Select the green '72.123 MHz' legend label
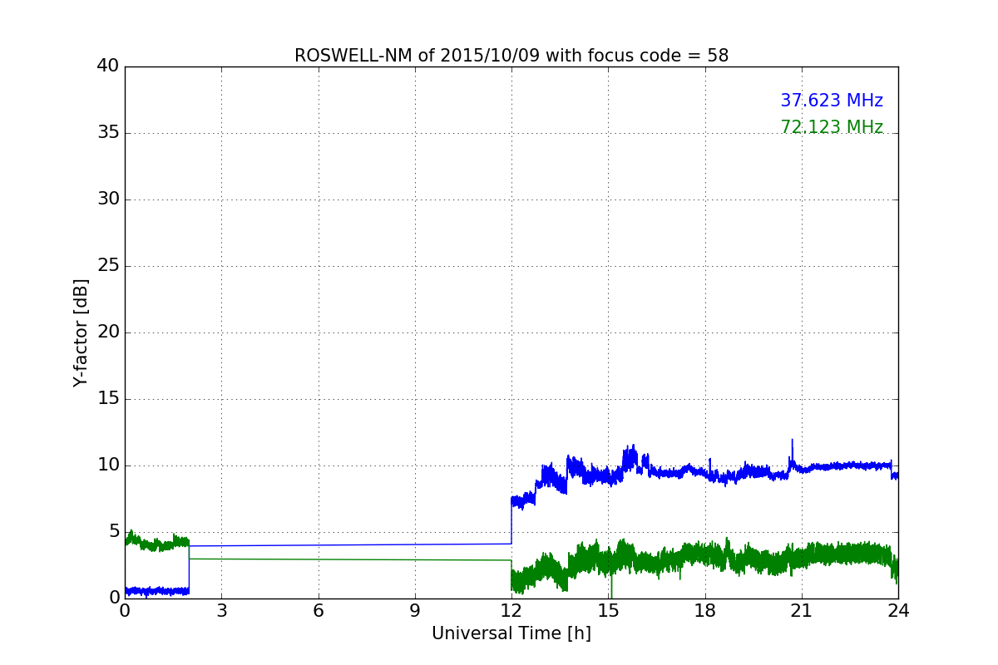Image resolution: width=998 pixels, height=665 pixels. [x=832, y=127]
